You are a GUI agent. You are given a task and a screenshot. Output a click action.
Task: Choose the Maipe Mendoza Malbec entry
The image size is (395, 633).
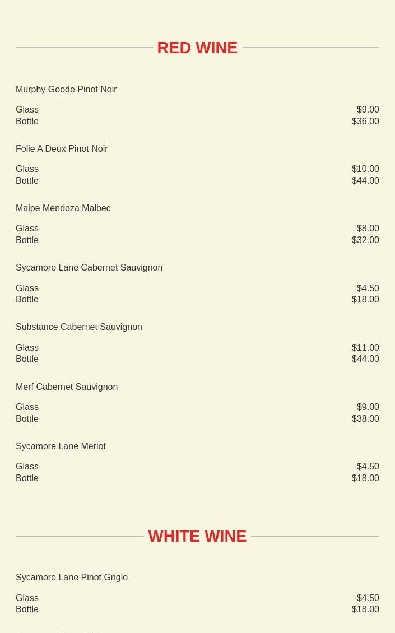[x=63, y=208]
